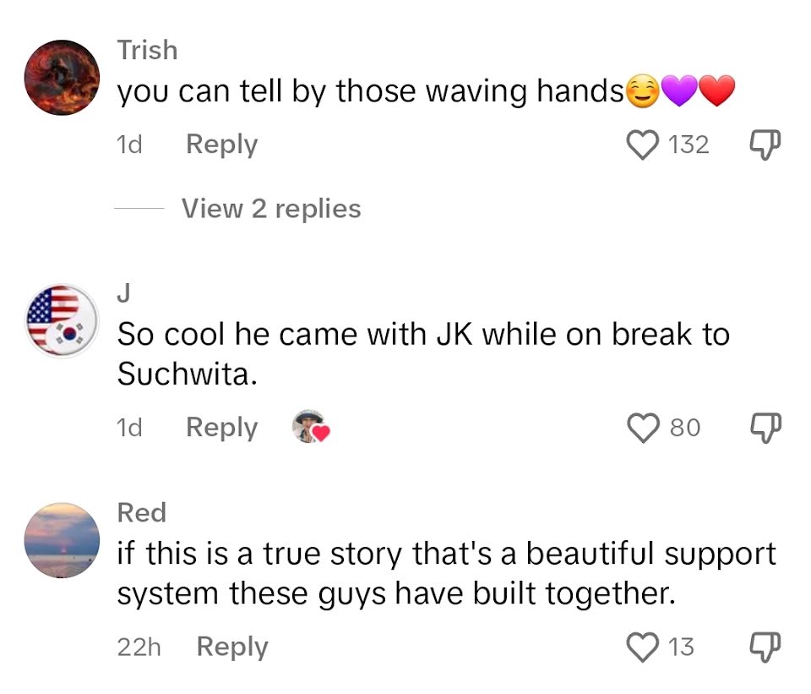
Task: Reply to Red's comment
Action: [232, 647]
